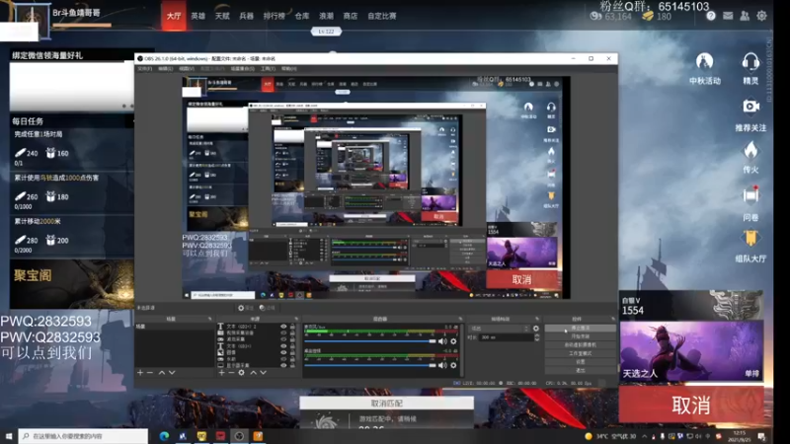Switch to the game's 排行榜 tab
Viewport: 790px width, 444px height.
[275, 16]
